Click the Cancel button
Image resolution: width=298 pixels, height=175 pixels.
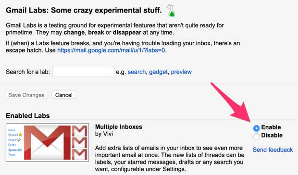click(x=63, y=95)
